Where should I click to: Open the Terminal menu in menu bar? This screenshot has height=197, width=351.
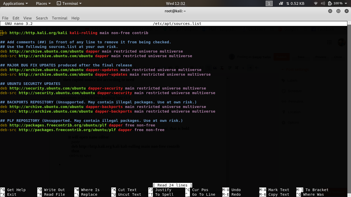click(x=60, y=18)
